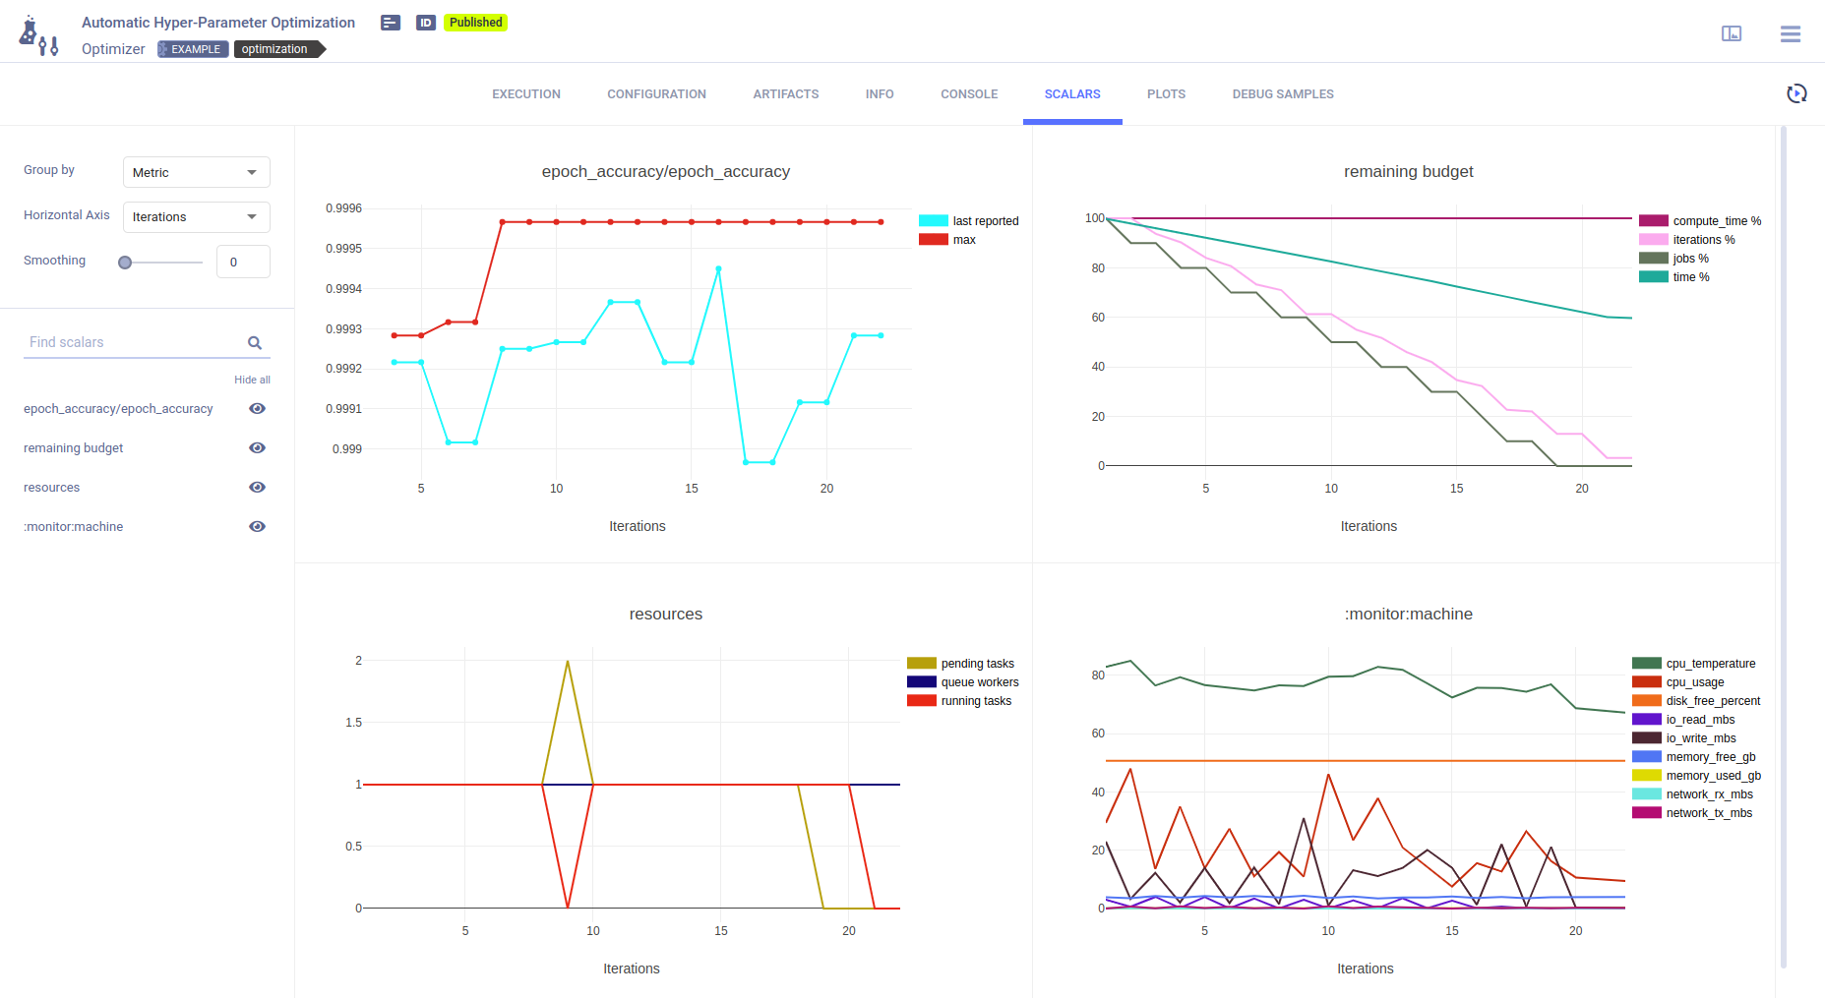Toggle :monitor:machine scalar visibility
This screenshot has width=1825, height=998.
(257, 527)
